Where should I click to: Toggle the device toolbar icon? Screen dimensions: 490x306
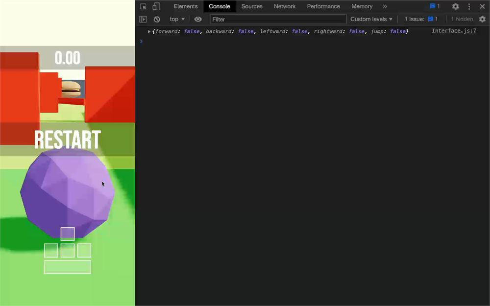click(x=156, y=6)
